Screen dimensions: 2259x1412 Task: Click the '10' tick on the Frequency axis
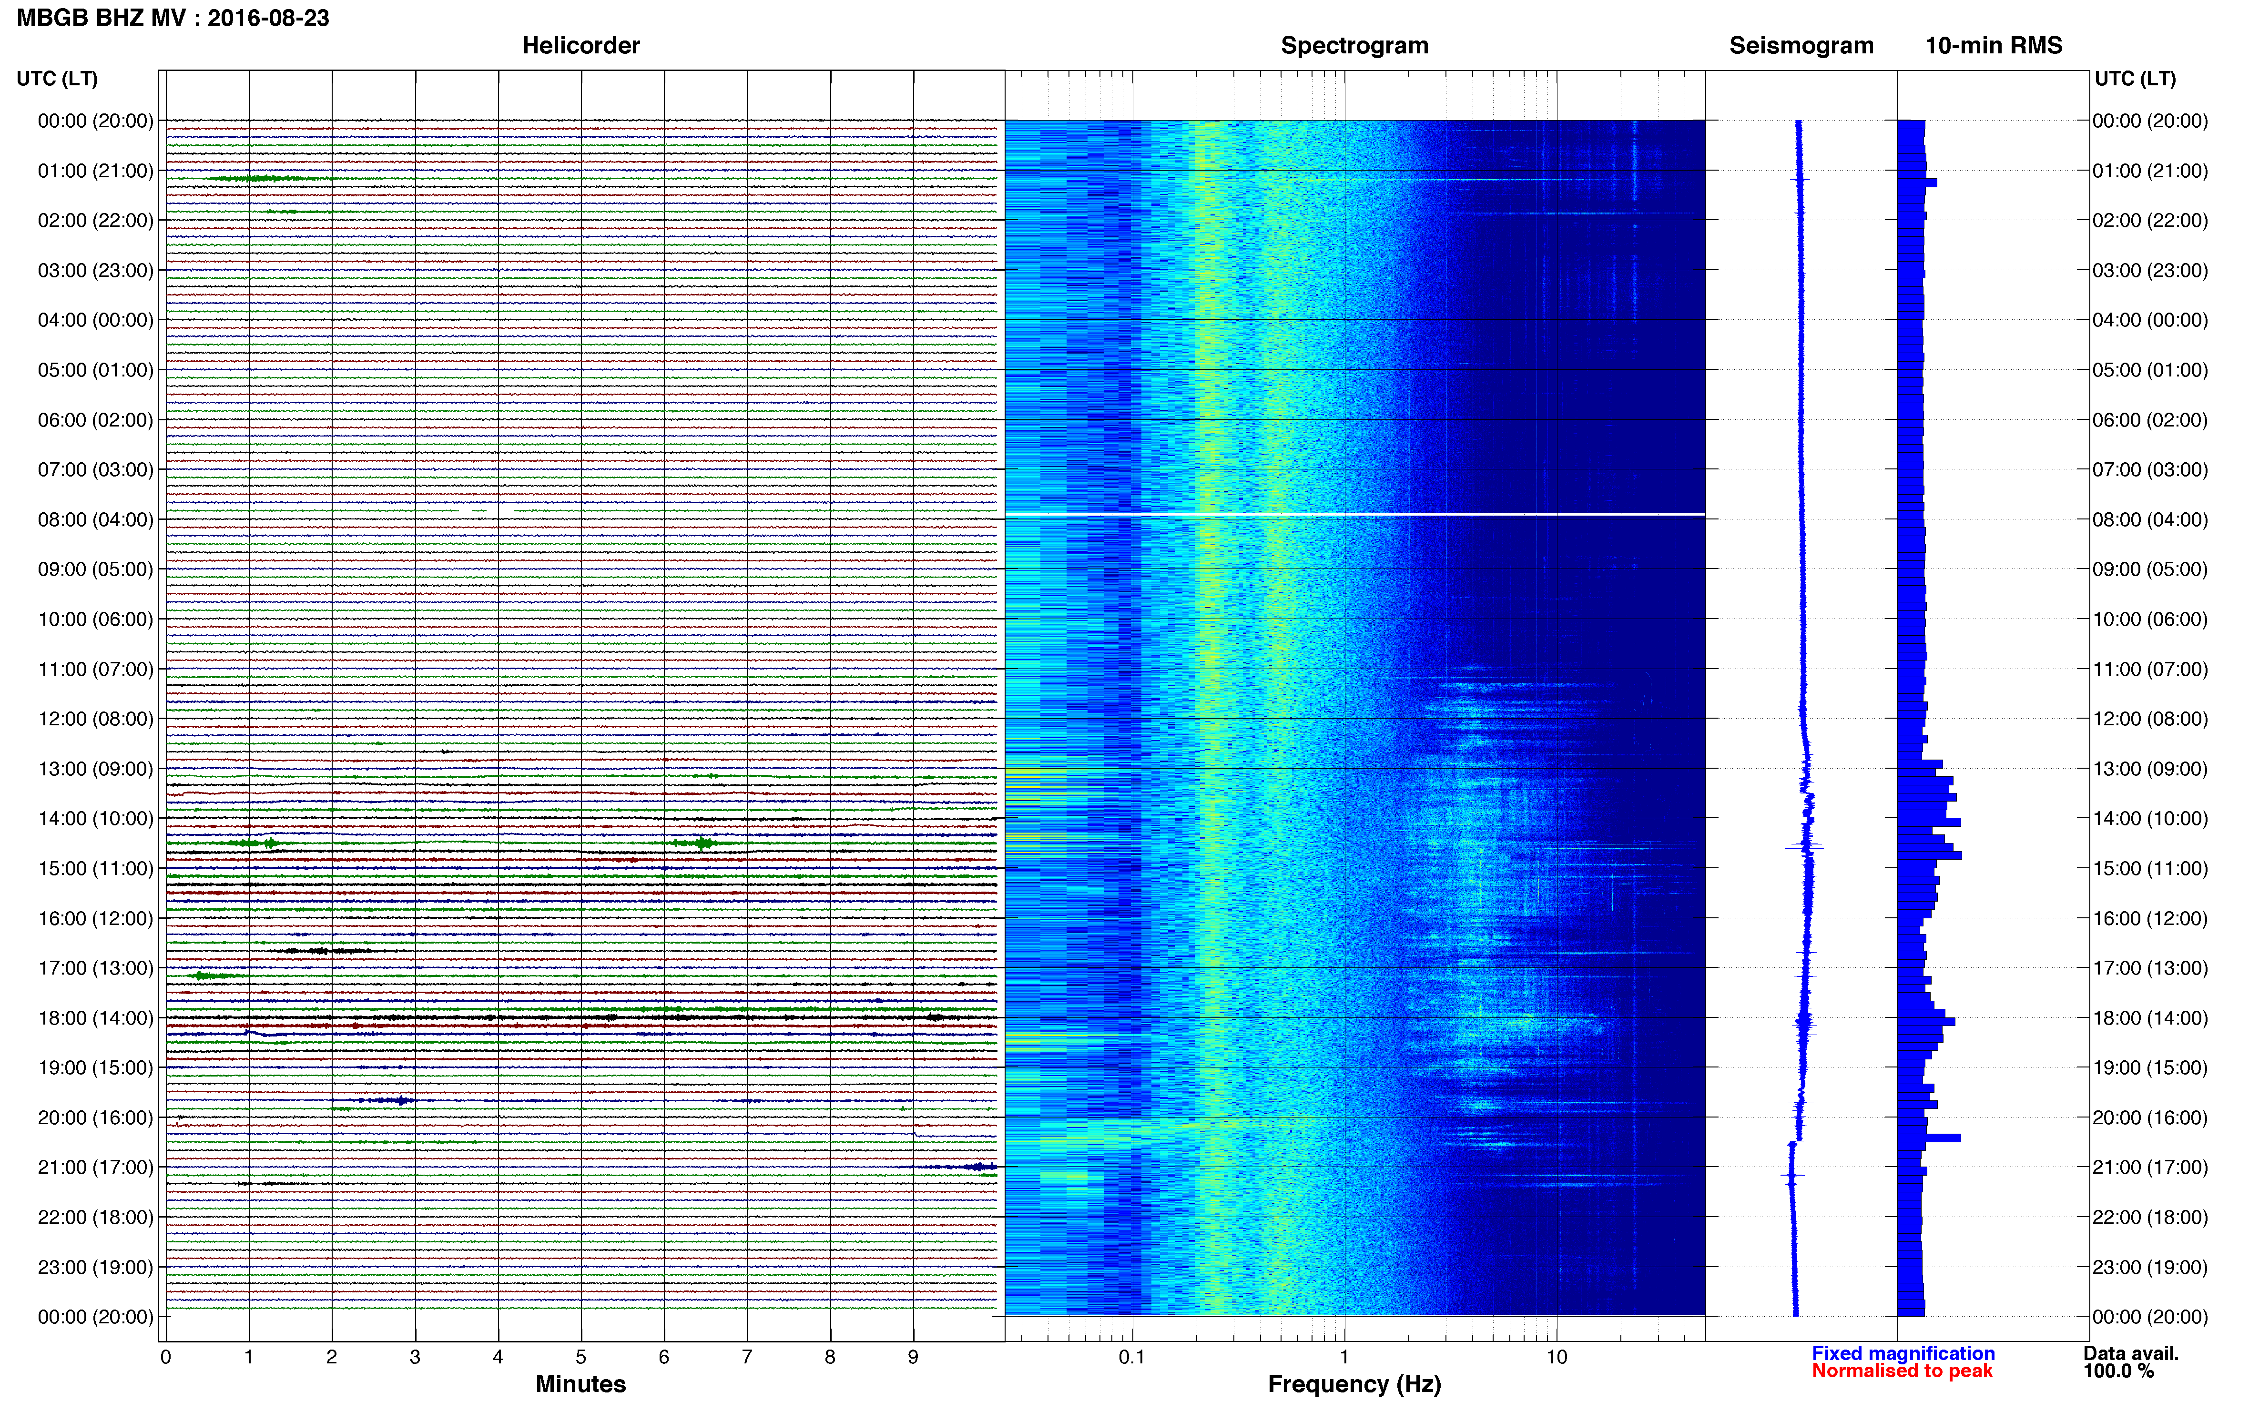(x=1556, y=1357)
